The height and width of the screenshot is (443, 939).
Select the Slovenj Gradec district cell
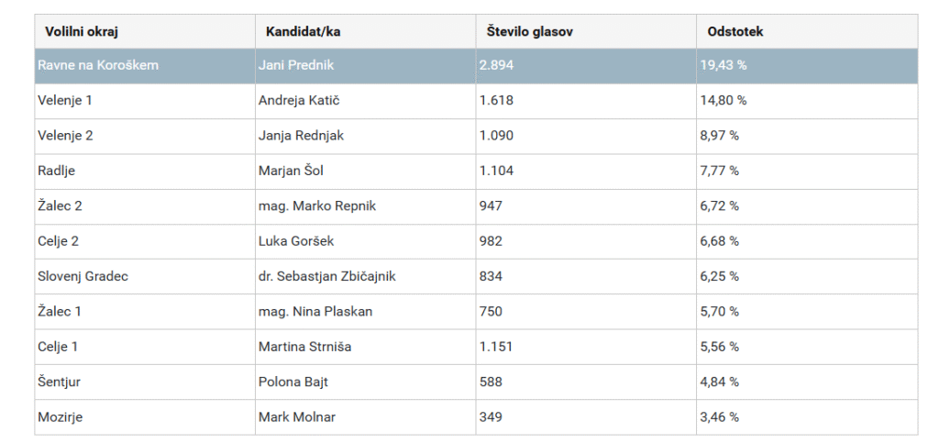83,276
